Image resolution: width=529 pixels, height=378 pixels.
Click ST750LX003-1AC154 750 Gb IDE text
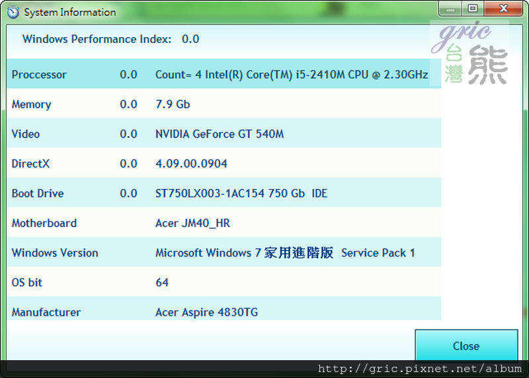point(241,193)
